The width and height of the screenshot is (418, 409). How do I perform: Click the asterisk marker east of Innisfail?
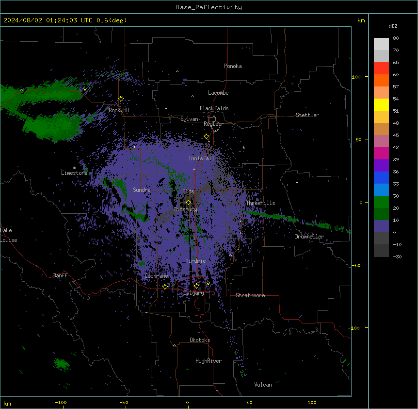(x=243, y=148)
